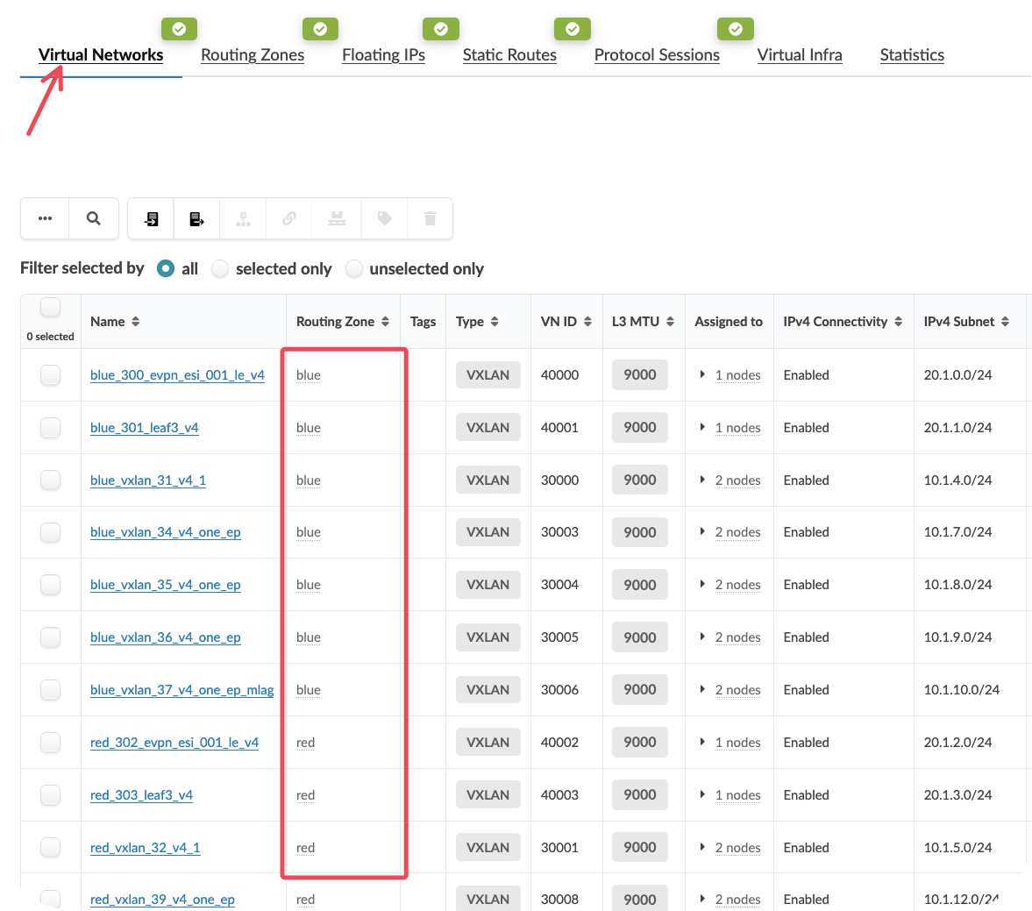Check the box for blue_301_leaf3_v4
Screen dimensions: 1032x911
pos(51,428)
